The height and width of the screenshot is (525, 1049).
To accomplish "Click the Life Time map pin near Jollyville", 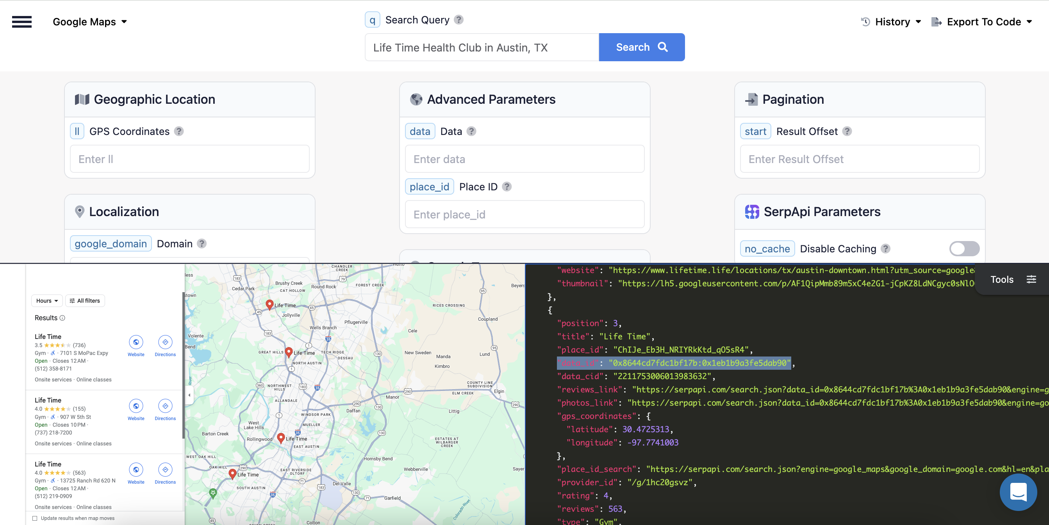I will [269, 304].
